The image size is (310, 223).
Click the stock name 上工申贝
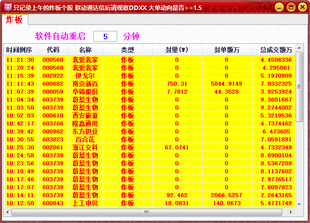pyautogui.click(x=85, y=203)
